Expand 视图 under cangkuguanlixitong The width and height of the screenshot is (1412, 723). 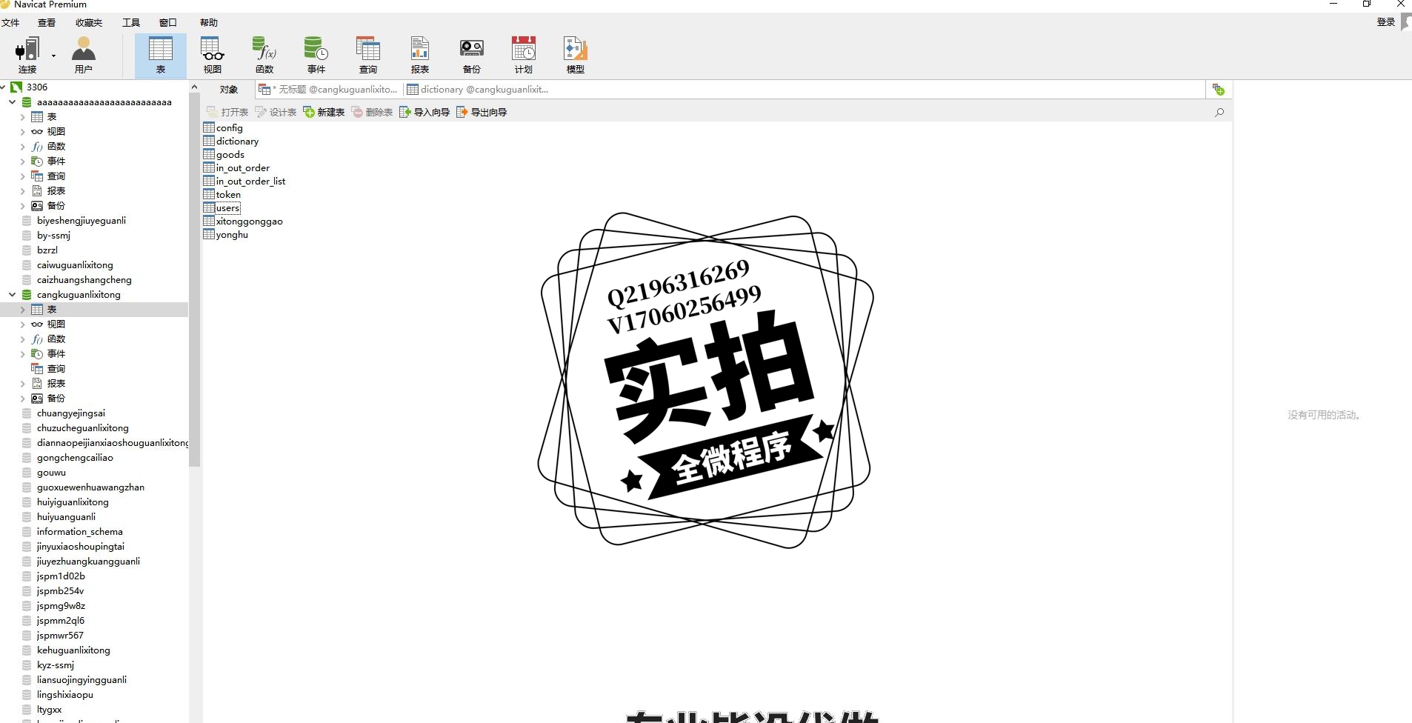pos(23,324)
